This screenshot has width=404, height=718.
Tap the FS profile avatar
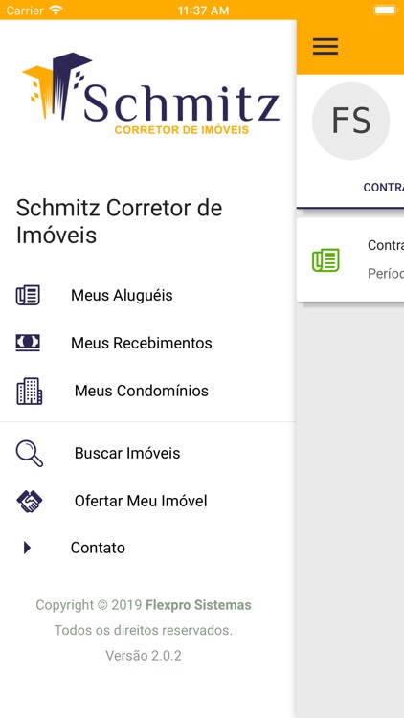point(350,121)
